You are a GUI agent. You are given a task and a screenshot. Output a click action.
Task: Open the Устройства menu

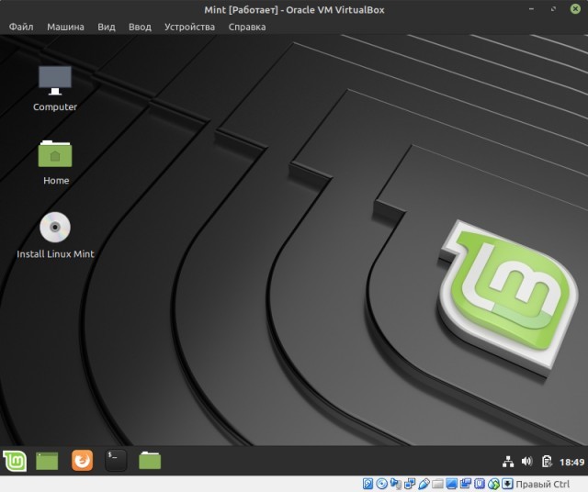pyautogui.click(x=190, y=27)
